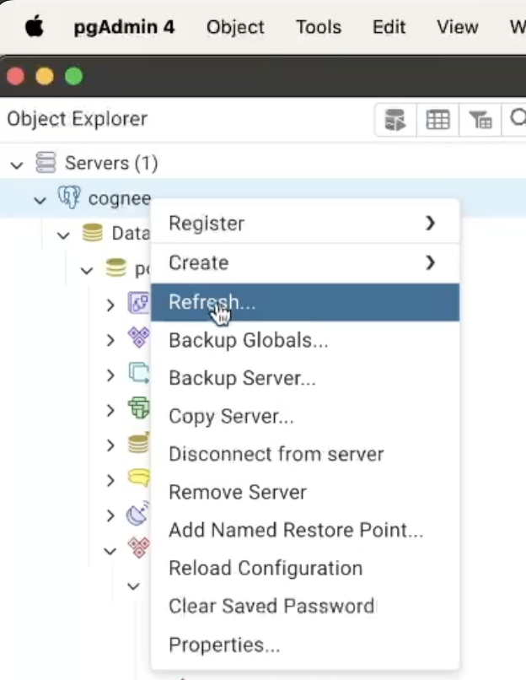Open the View menu
Screen dimensions: 526x680
458,27
